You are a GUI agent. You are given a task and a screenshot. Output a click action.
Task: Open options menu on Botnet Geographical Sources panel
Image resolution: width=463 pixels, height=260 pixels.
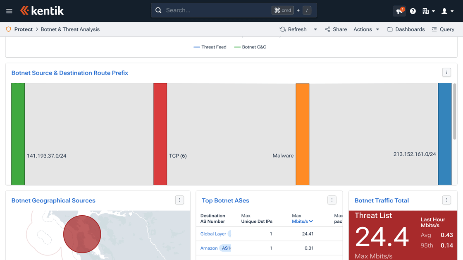point(179,200)
